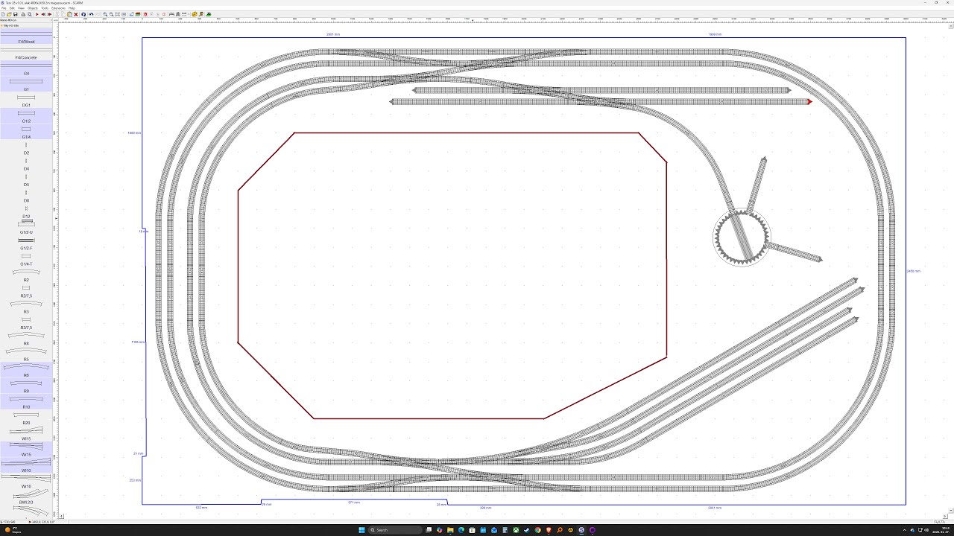Open the Help menu
954x536 pixels.
pyautogui.click(x=72, y=8)
